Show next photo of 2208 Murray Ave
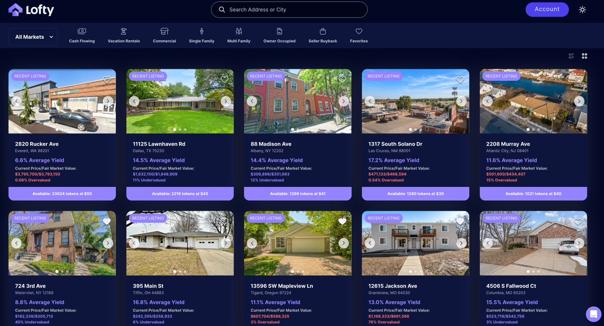 pyautogui.click(x=579, y=101)
